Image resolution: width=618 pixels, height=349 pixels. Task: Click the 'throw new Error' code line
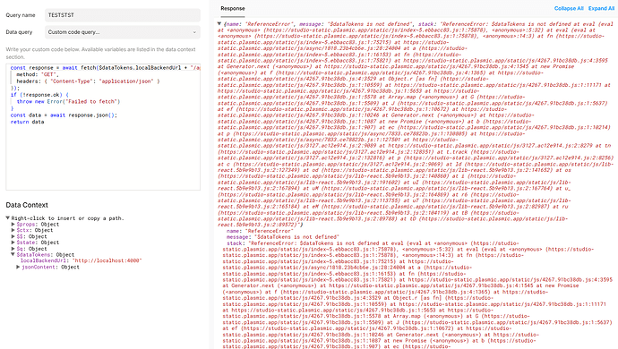tap(68, 101)
